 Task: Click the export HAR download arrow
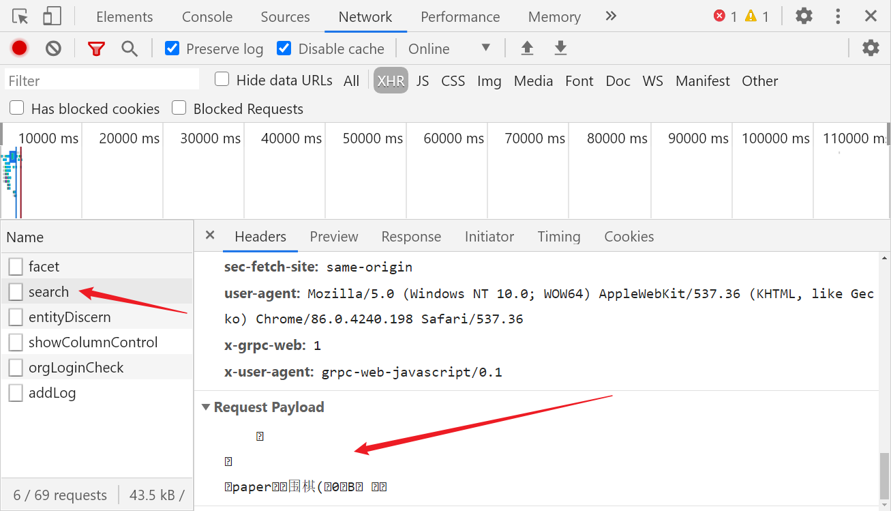click(x=560, y=48)
